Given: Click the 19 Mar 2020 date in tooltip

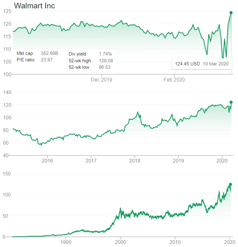Looking at the screenshot, I should pyautogui.click(x=216, y=64).
